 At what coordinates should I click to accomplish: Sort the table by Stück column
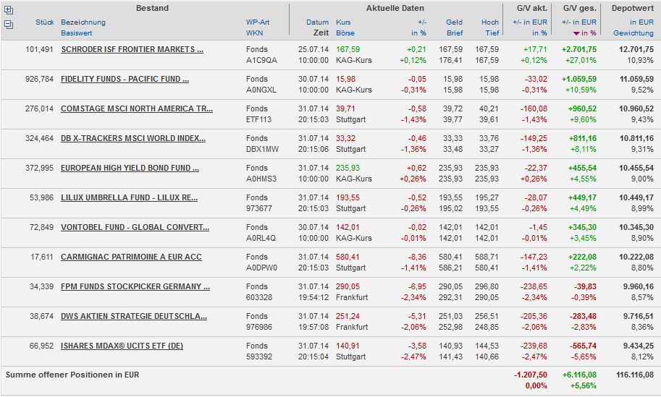(44, 22)
